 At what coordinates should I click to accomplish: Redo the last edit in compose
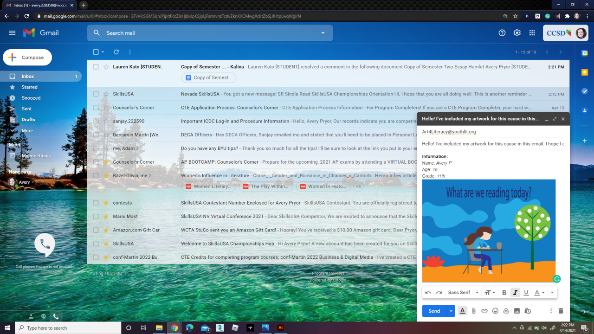click(x=439, y=293)
